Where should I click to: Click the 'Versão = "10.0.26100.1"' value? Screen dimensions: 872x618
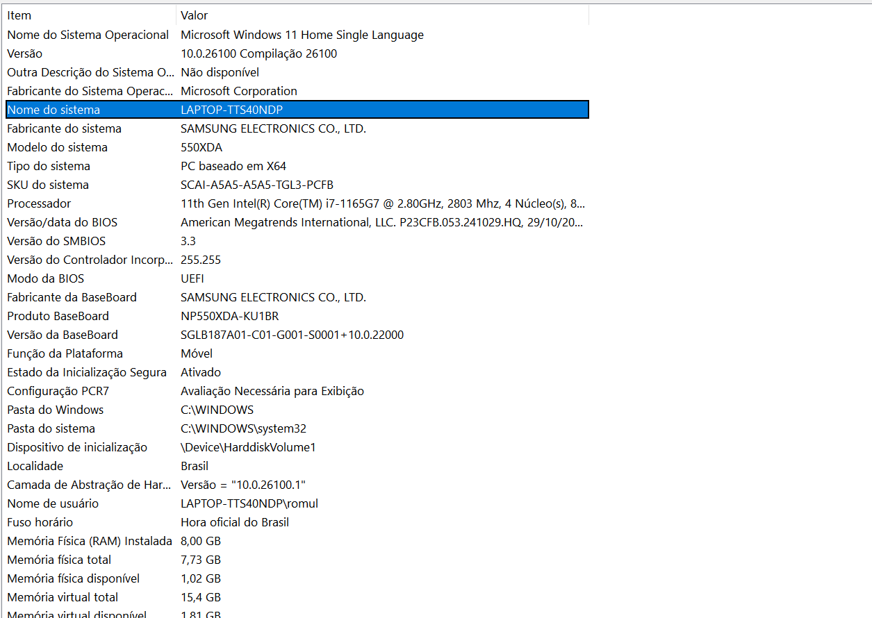click(243, 485)
